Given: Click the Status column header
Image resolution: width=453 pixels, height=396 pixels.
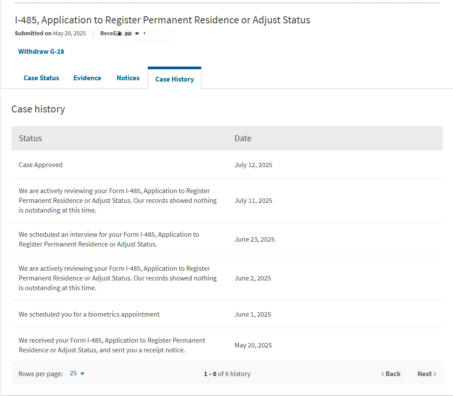Looking at the screenshot, I should (x=30, y=138).
